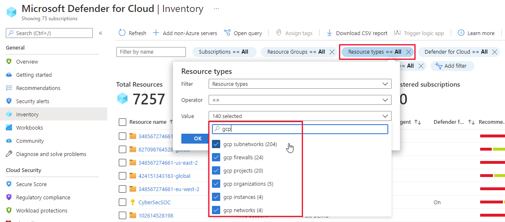Click the sidebar Search (Ctrl+/) field
The height and width of the screenshot is (222, 505).
(x=49, y=33)
